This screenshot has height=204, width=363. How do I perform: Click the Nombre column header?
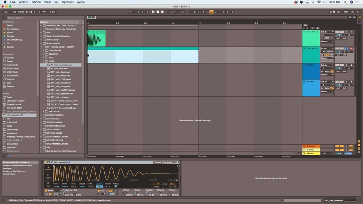pyautogui.click(x=60, y=22)
